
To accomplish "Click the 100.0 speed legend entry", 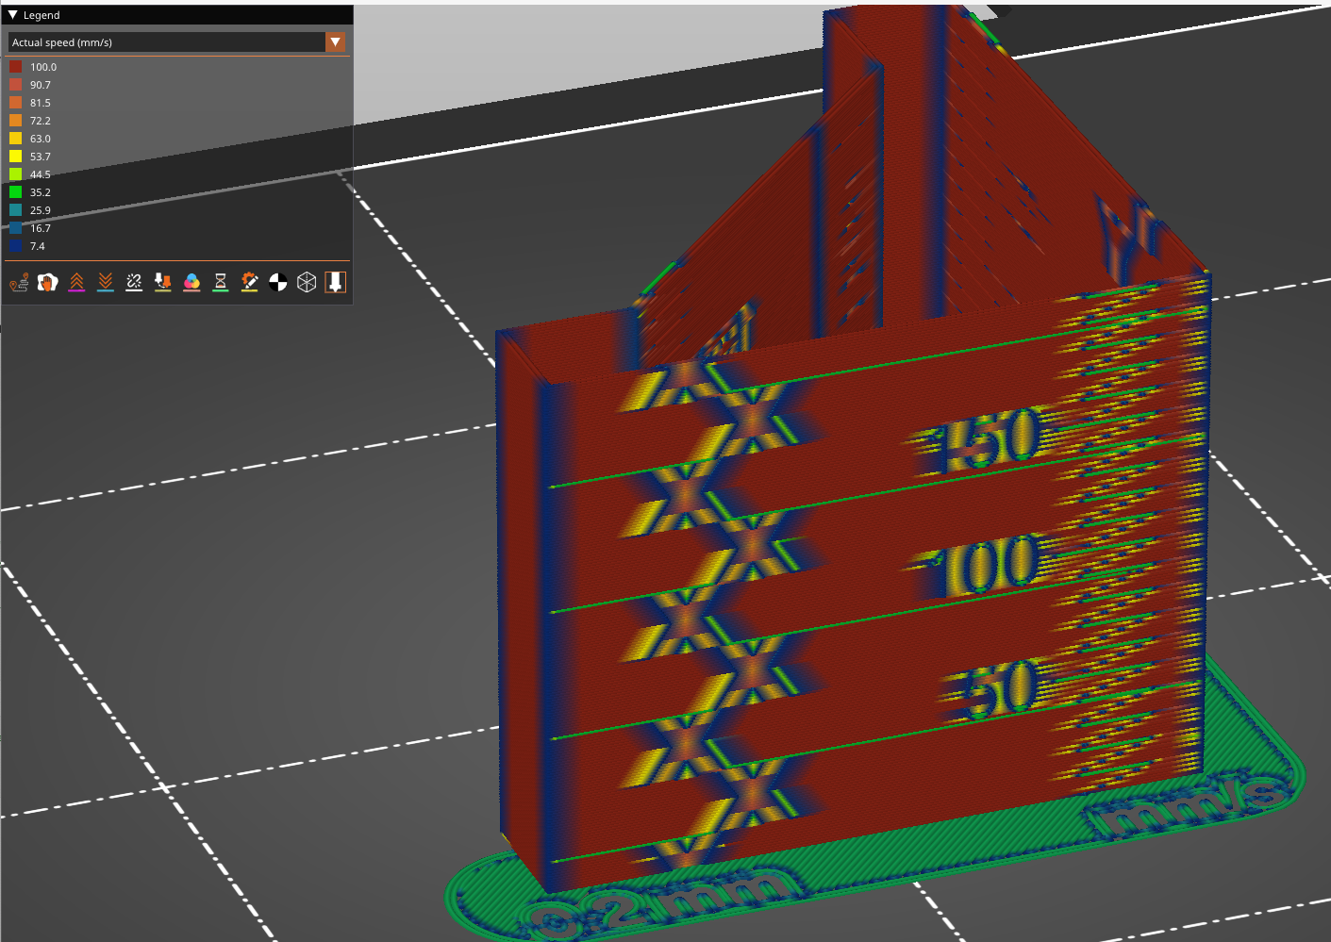I will click(x=42, y=66).
